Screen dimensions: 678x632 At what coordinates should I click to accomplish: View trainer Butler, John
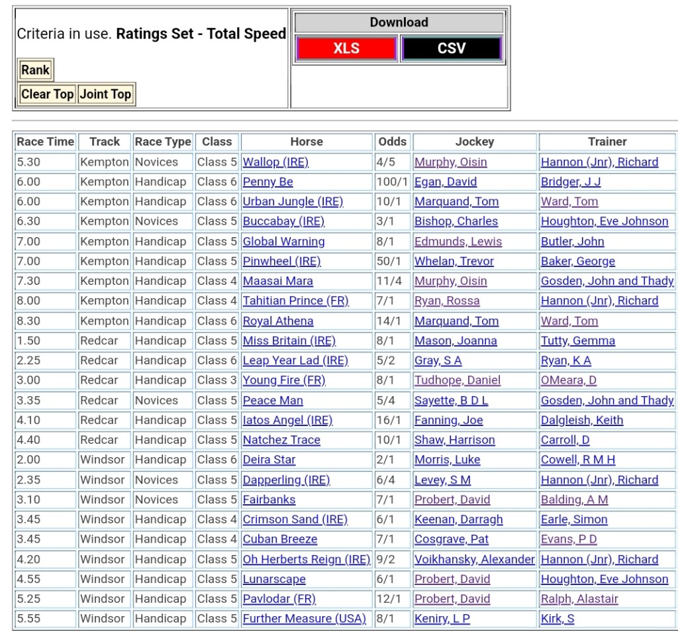[572, 242]
